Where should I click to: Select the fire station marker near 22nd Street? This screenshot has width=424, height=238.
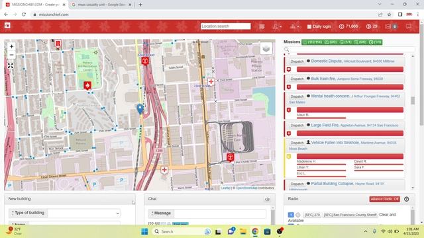click(145, 61)
